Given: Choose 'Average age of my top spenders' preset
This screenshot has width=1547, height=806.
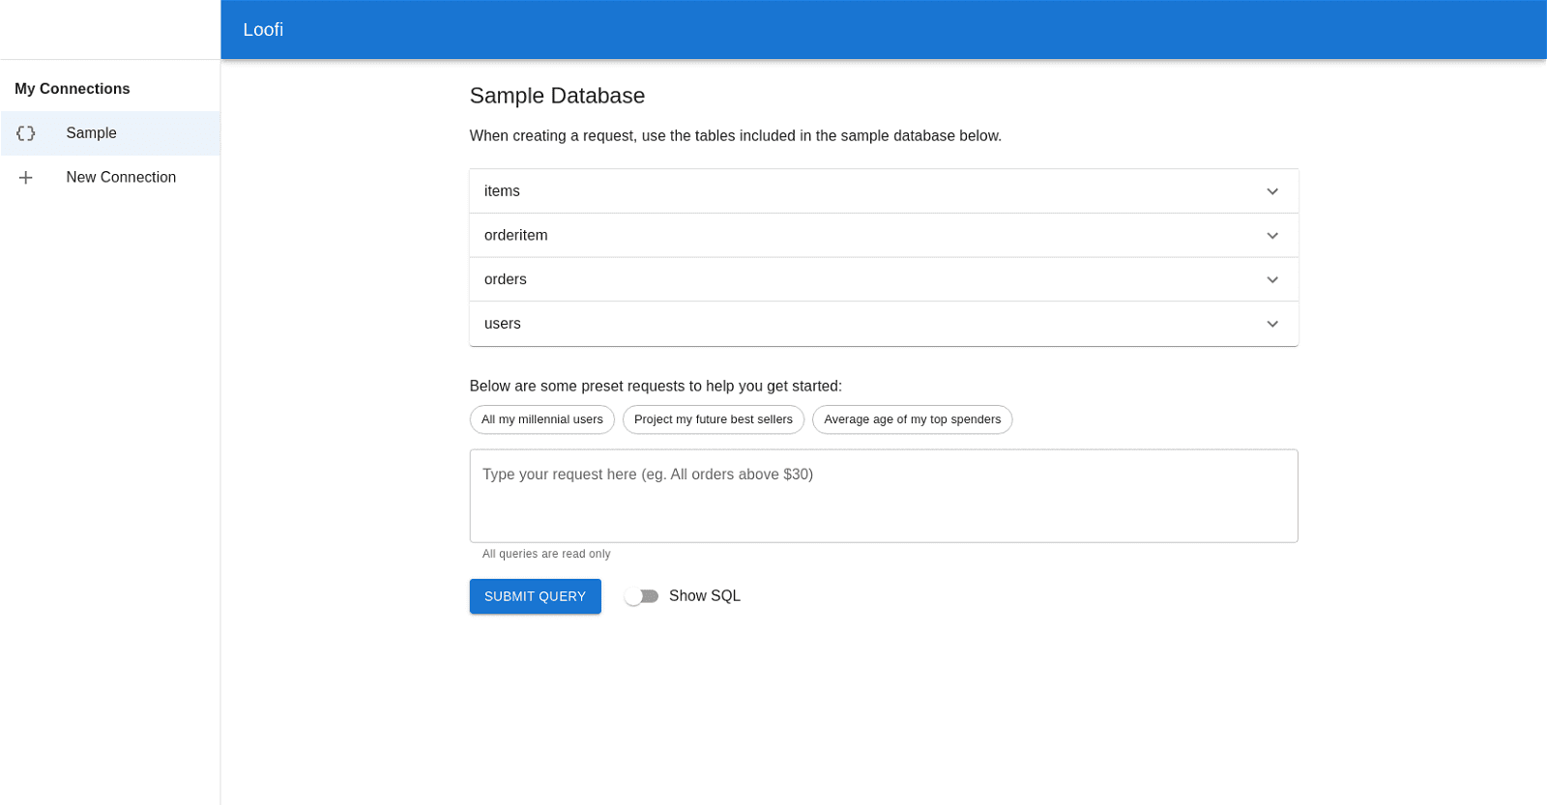Looking at the screenshot, I should pyautogui.click(x=912, y=419).
